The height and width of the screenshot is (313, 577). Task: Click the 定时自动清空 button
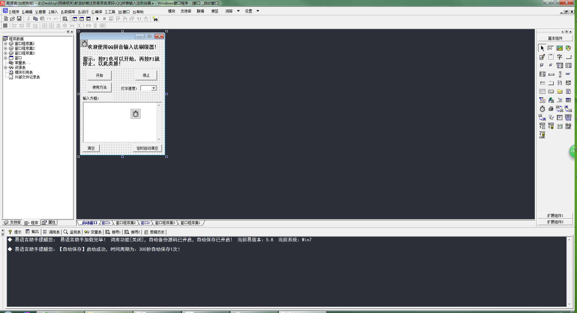pos(147,148)
